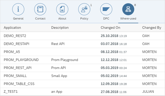Open the Contact notebook icon
Screen dimensions: 165x96
(x=40, y=9)
